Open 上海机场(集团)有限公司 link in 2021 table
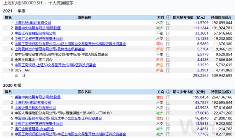This screenshot has height=138, width=235. pos(33,23)
